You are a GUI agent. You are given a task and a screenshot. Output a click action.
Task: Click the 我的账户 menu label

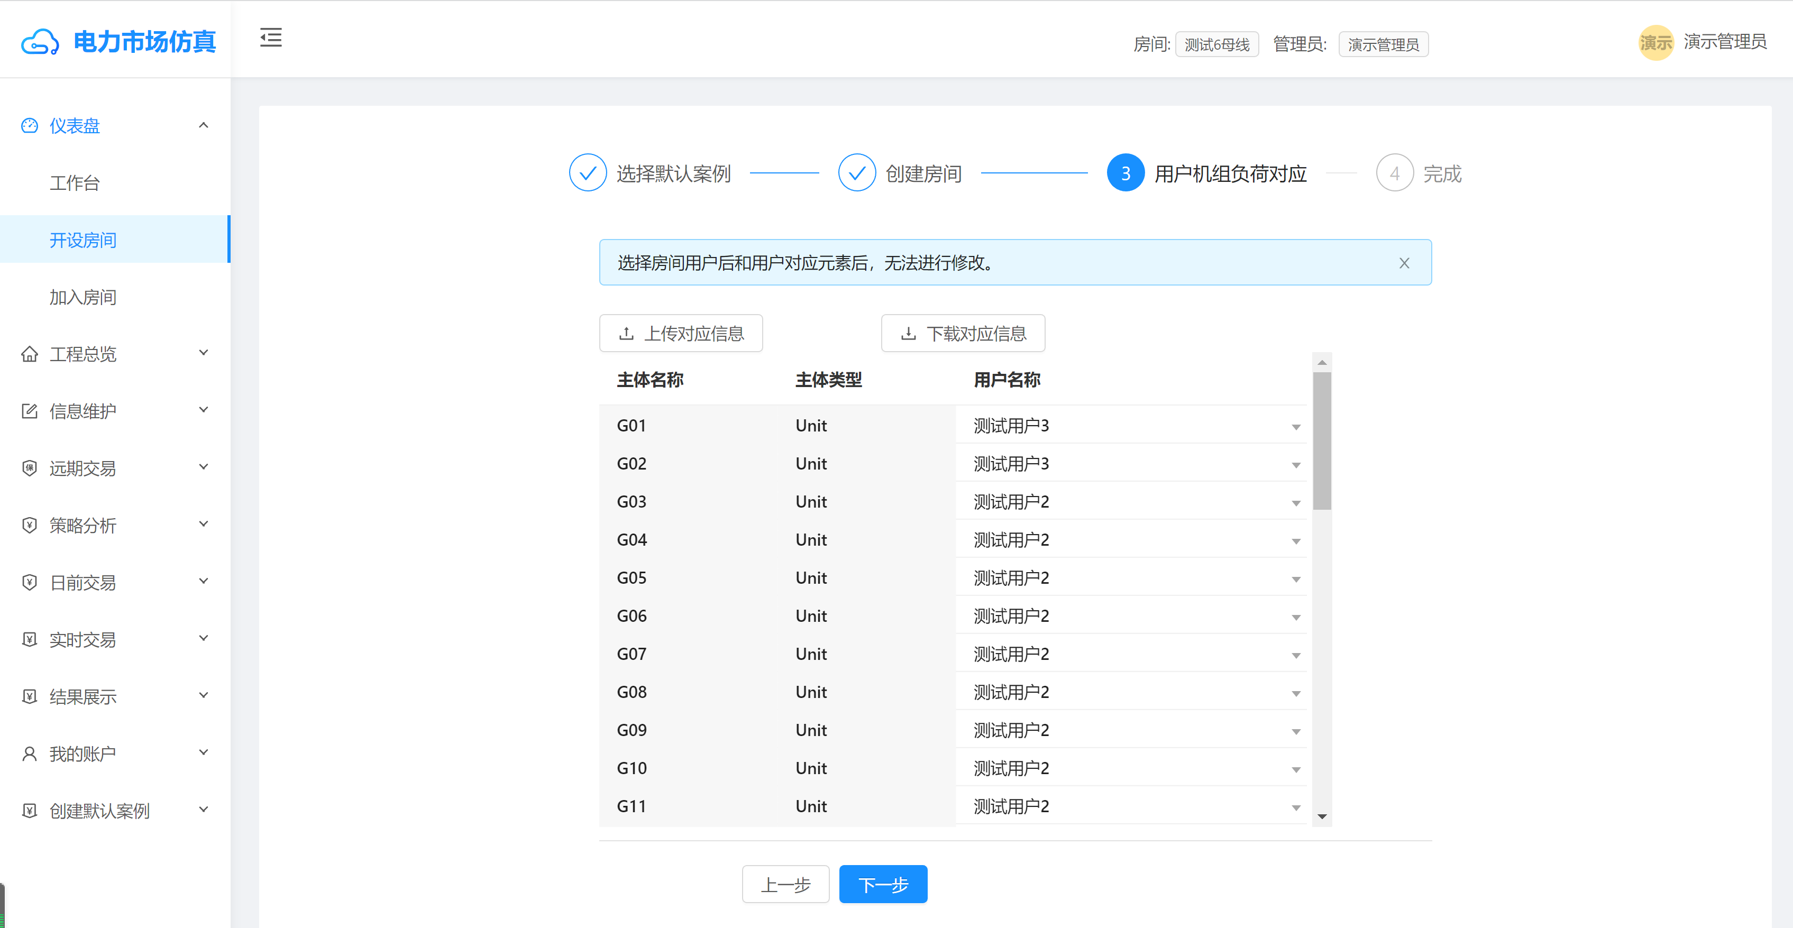point(83,754)
